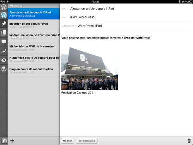Tap the 22:26 clock in status bar
Screen dimensions: 193x145
coord(96,2)
